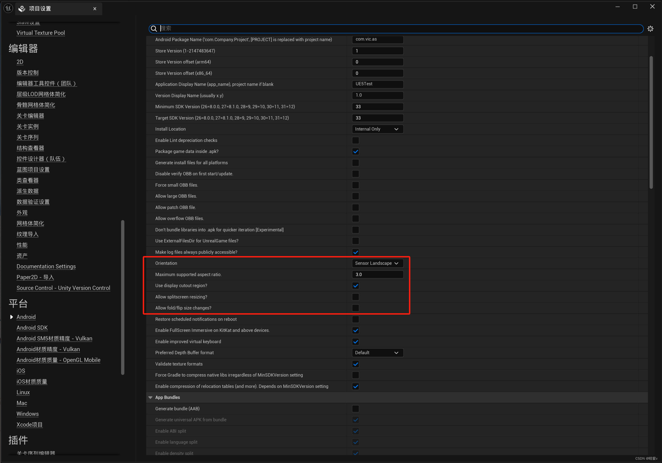This screenshot has width=662, height=463.
Task: Collapse the App Bundles section
Action: pyautogui.click(x=151, y=397)
